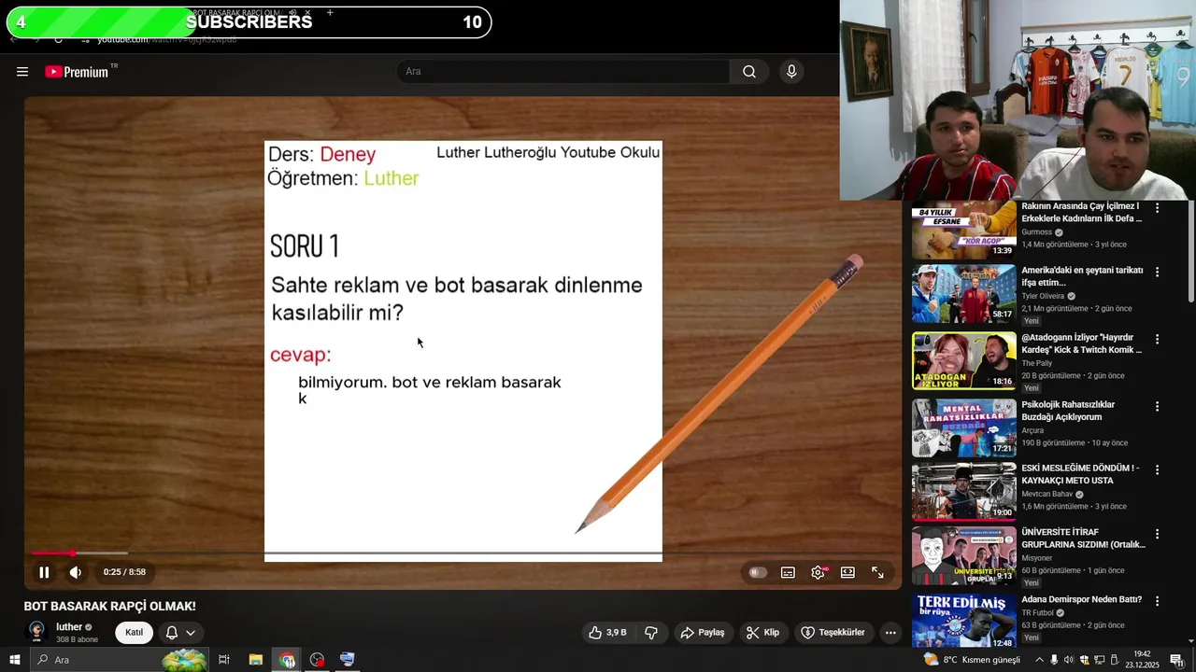
Task: Dislike the video with thumbs down
Action: click(651, 633)
